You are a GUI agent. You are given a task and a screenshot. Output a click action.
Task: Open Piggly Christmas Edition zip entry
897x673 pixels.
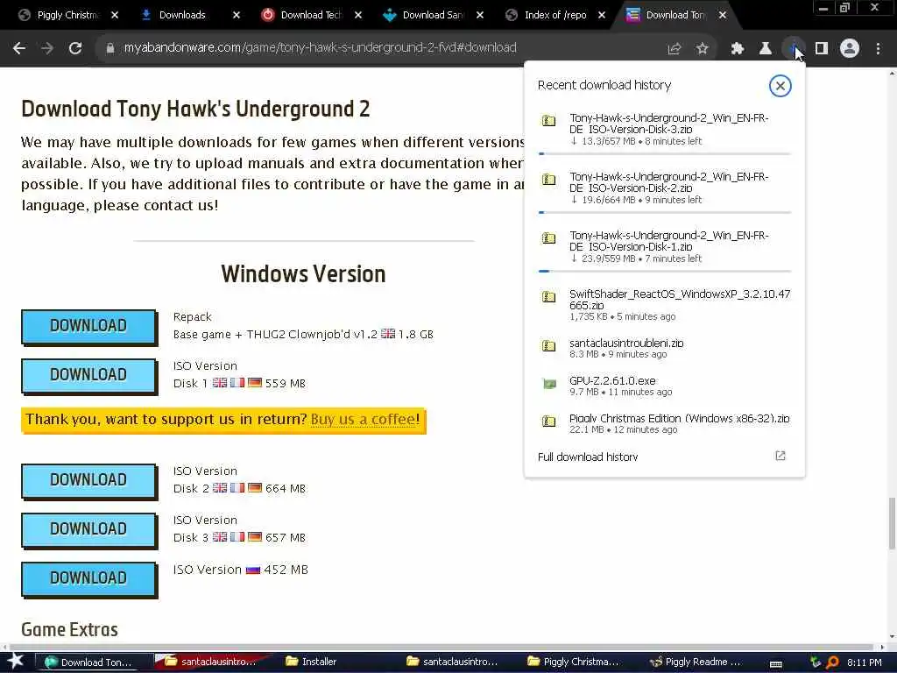click(x=665, y=423)
